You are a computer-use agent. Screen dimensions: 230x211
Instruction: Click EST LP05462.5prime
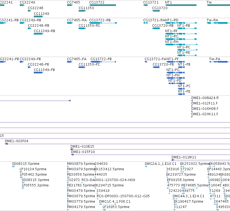click(33, 175)
